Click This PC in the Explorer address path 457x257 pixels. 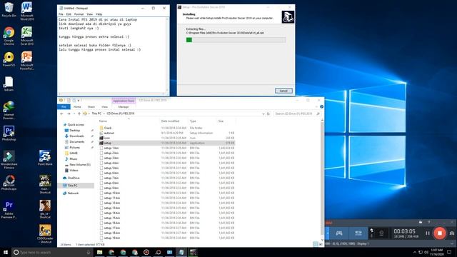coord(96,114)
